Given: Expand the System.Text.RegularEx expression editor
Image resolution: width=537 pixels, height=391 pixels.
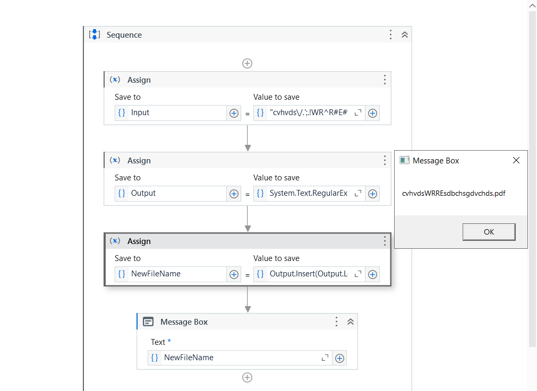Looking at the screenshot, I should pyautogui.click(x=357, y=193).
